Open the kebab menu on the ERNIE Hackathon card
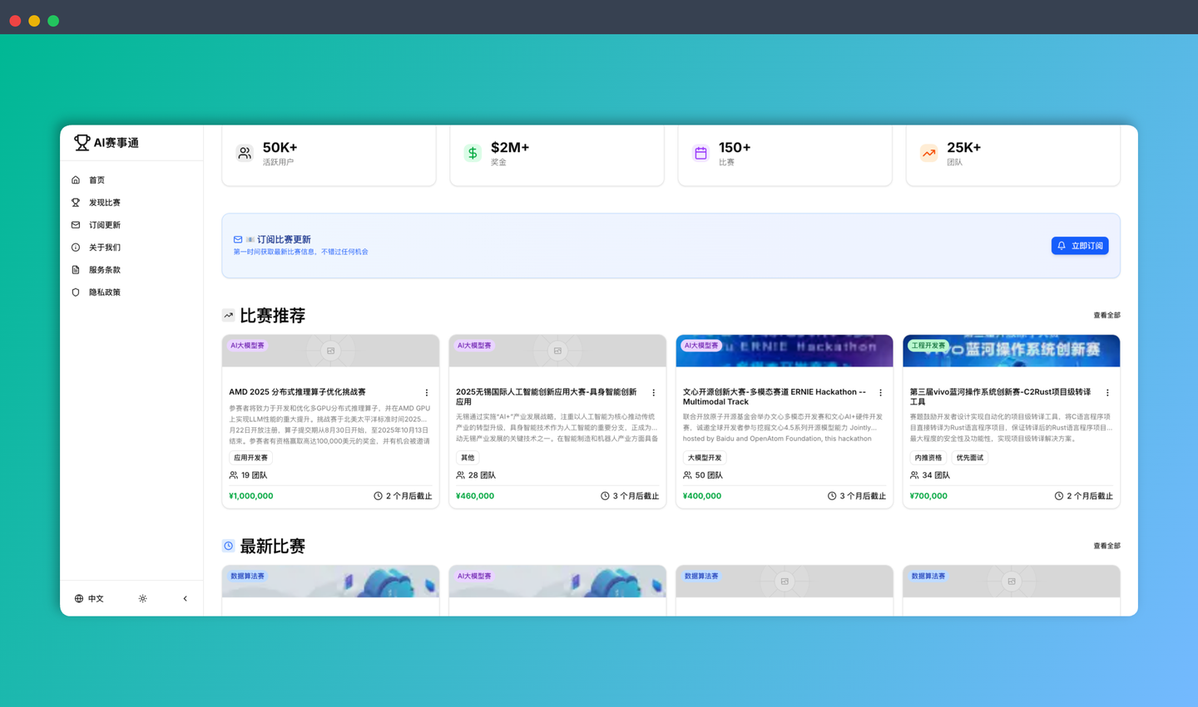 pos(881,392)
